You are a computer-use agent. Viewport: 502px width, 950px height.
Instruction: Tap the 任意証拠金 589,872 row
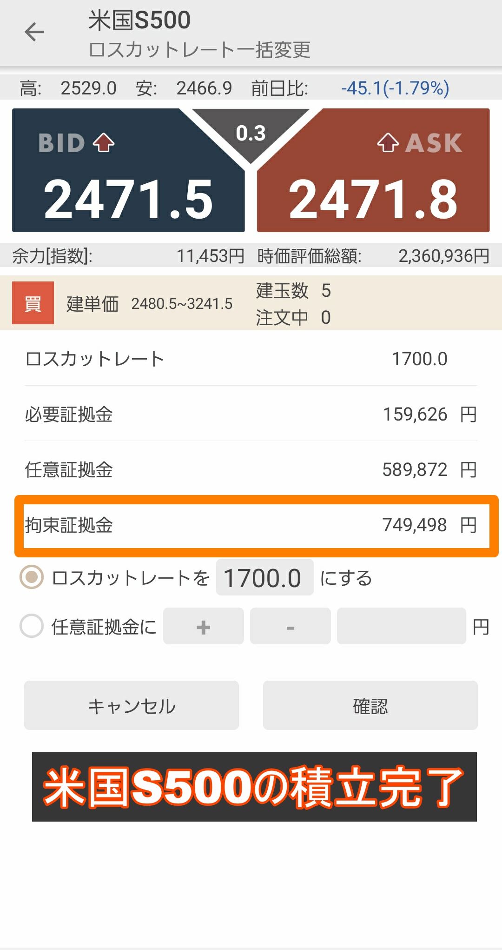[251, 469]
